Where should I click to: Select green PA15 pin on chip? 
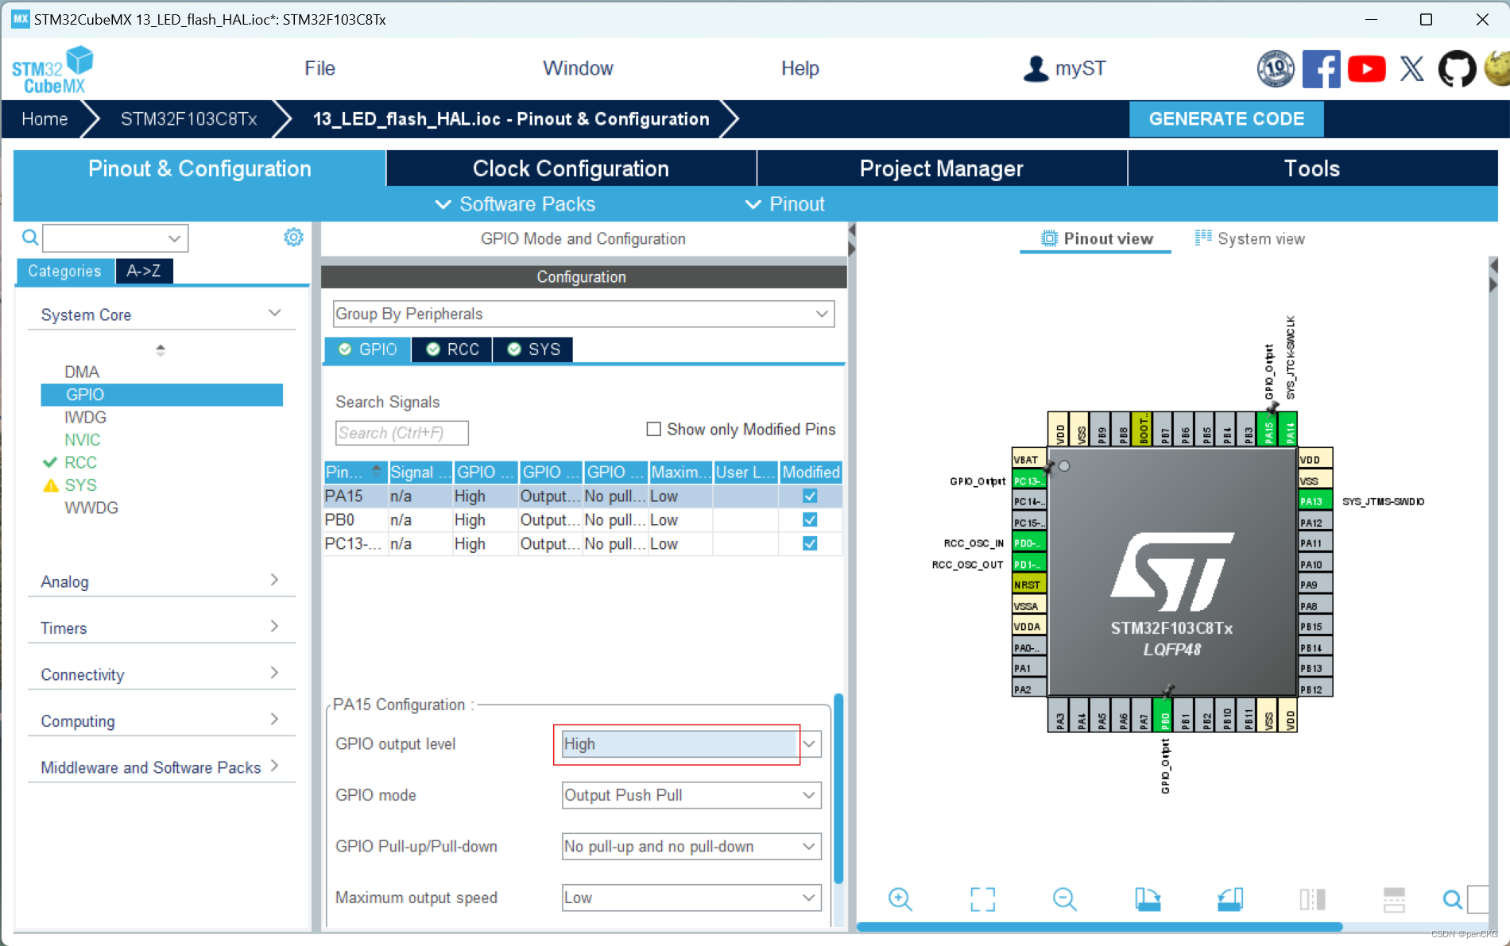[x=1268, y=430]
